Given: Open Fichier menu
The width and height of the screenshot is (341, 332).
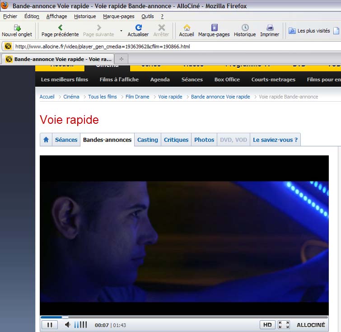Looking at the screenshot, I should tap(10, 16).
